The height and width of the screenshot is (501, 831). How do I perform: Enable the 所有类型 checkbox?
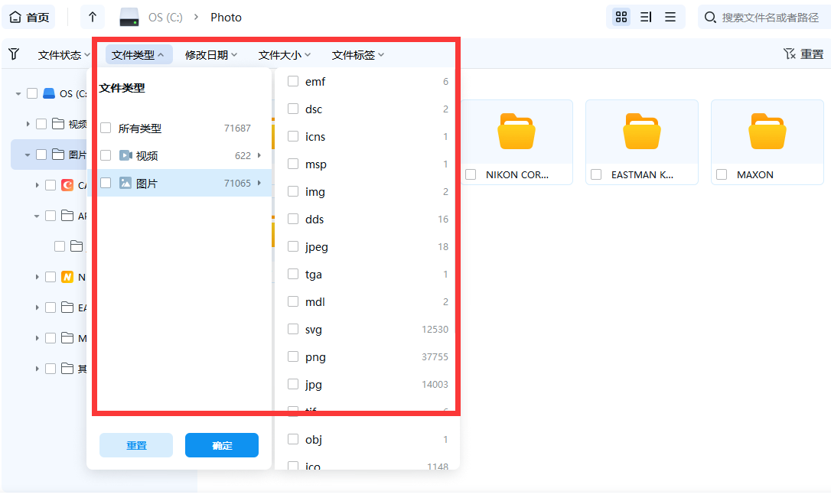click(x=106, y=129)
